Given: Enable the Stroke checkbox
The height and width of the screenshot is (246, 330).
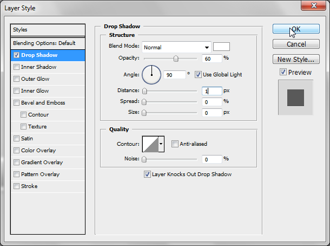Looking at the screenshot, I should [16, 186].
